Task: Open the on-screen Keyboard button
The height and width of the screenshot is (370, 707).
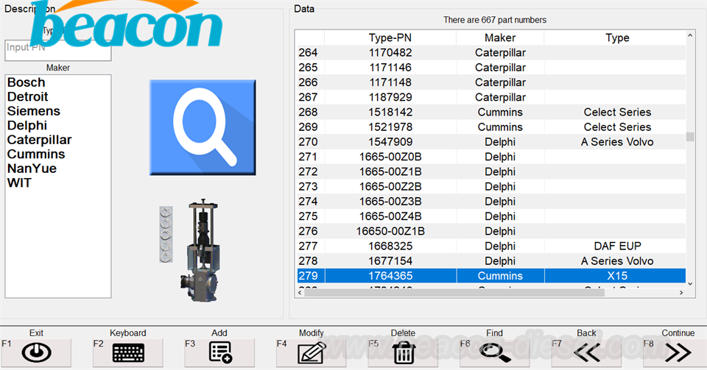Action: click(x=127, y=353)
